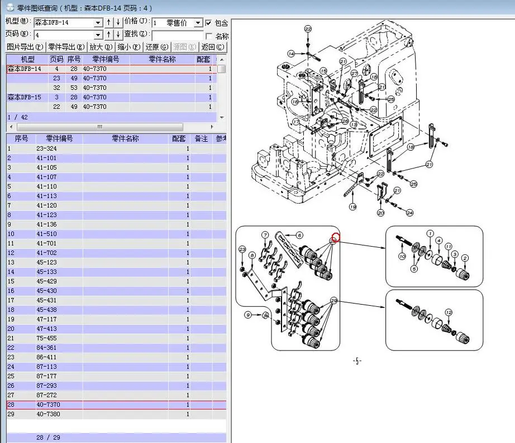Select the top table row with 页码 23
This screenshot has width=515, height=443.
112,78
